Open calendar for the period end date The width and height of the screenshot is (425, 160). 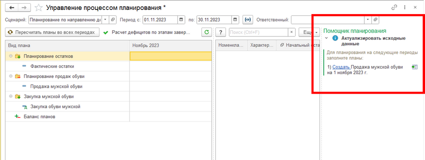click(x=235, y=19)
